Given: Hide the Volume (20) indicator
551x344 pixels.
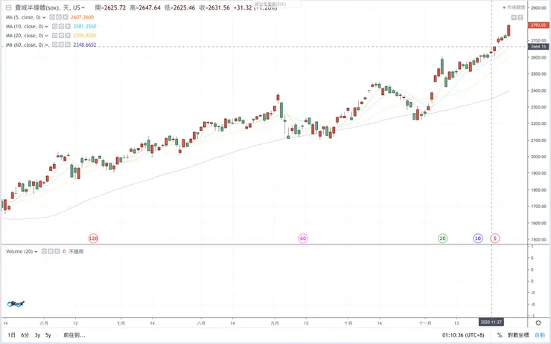Looking at the screenshot, I should [x=44, y=251].
